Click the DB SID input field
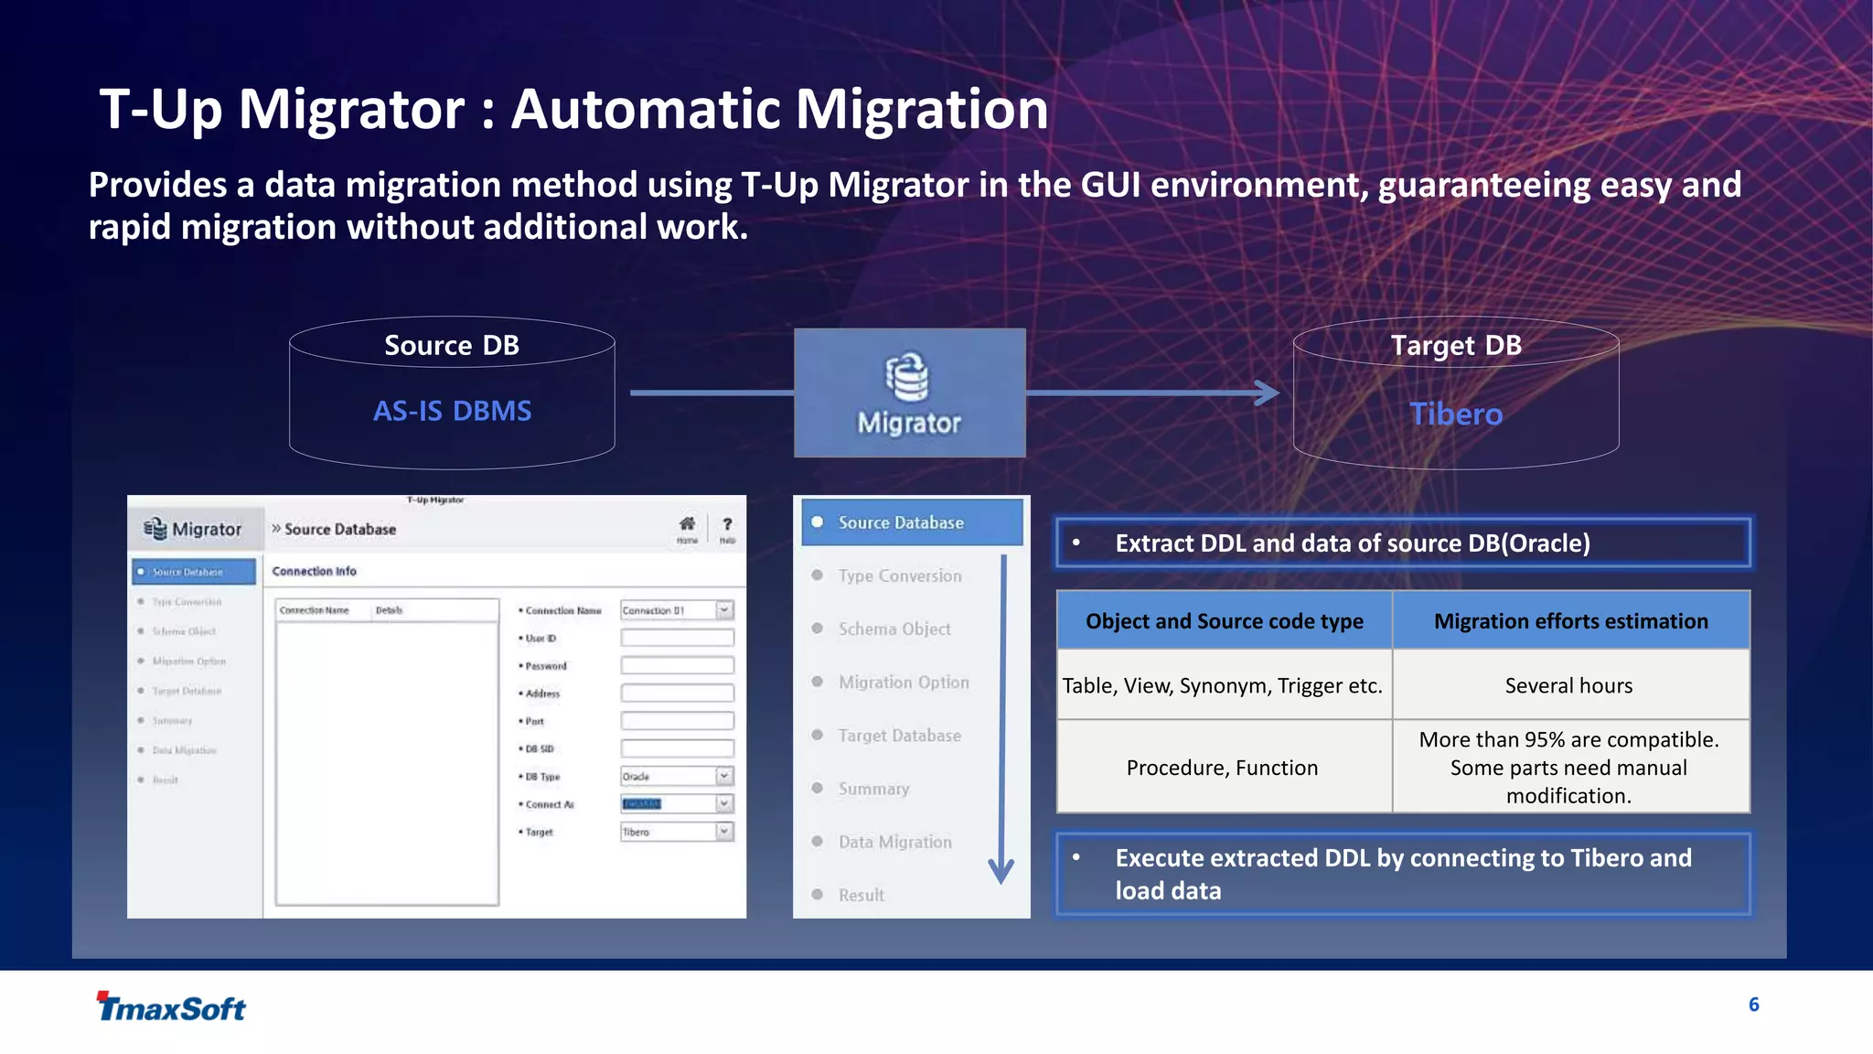1873x1054 pixels. [677, 748]
